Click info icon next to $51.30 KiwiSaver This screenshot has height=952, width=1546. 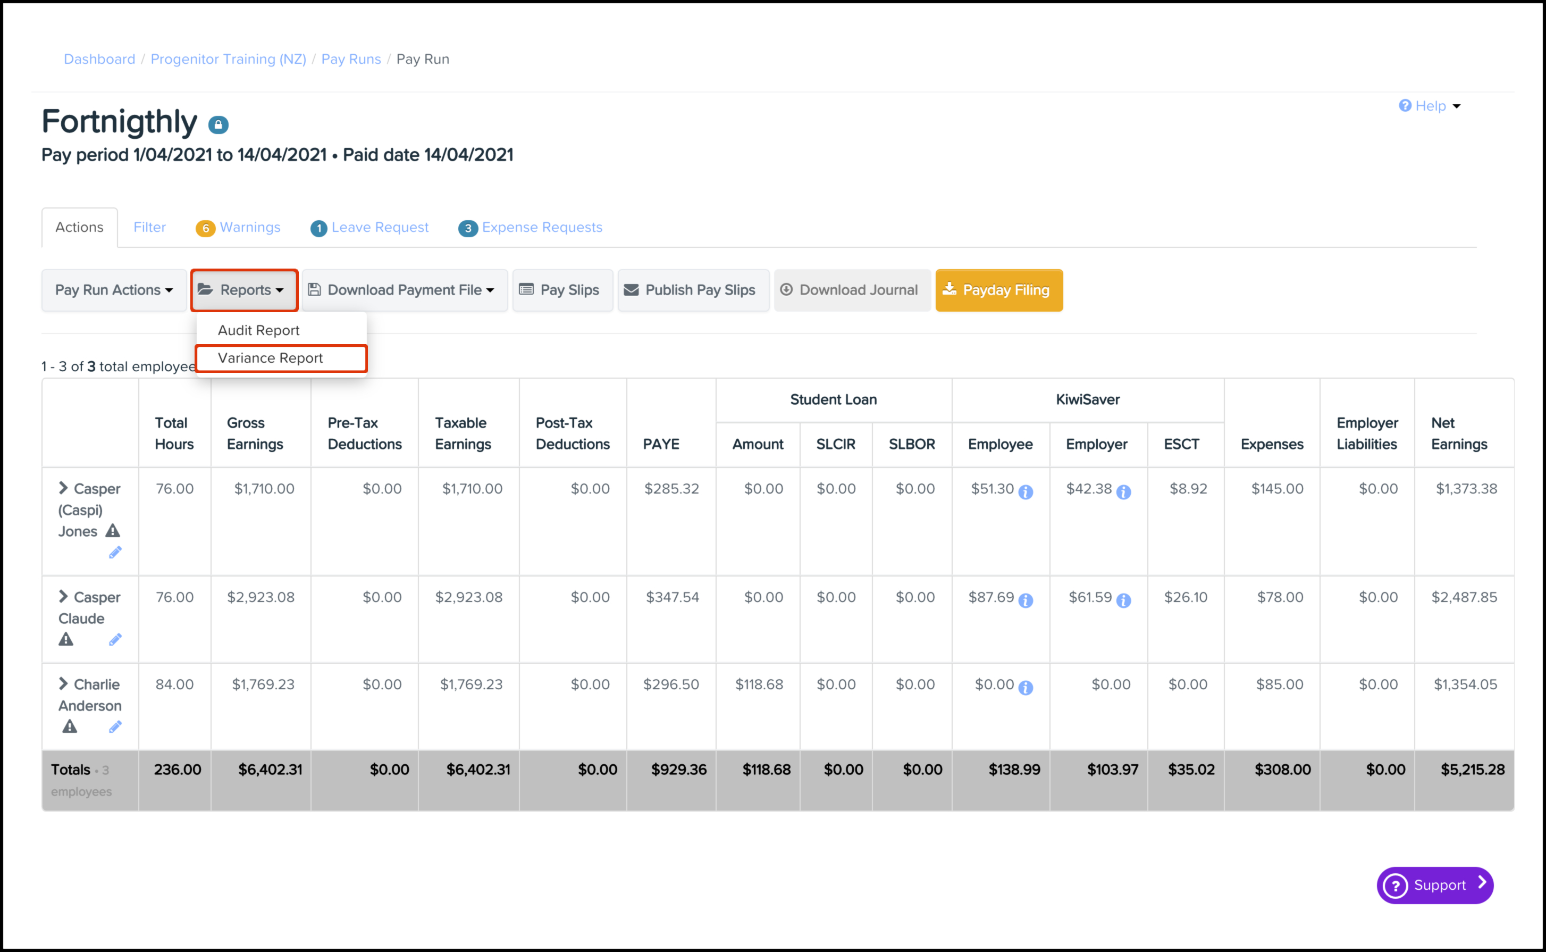(x=1026, y=492)
